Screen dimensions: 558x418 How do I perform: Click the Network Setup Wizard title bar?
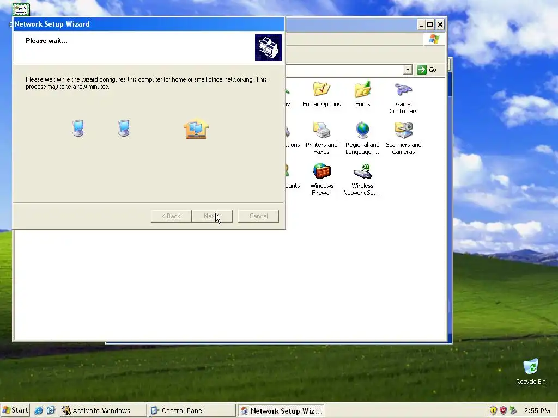[149, 24]
